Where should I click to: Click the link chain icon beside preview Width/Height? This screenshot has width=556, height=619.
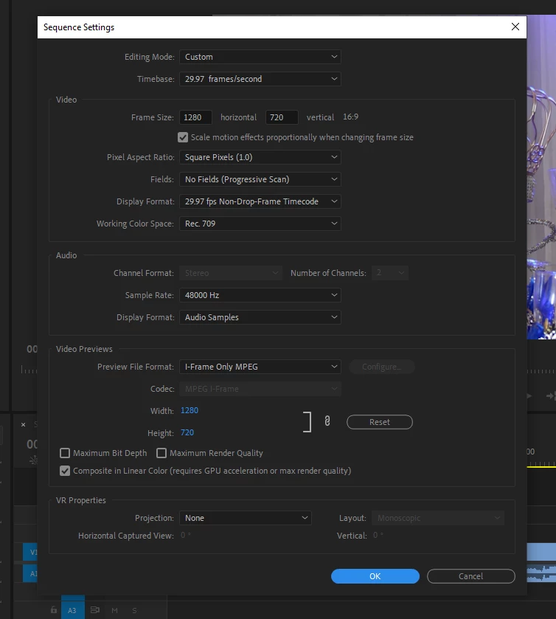327,421
